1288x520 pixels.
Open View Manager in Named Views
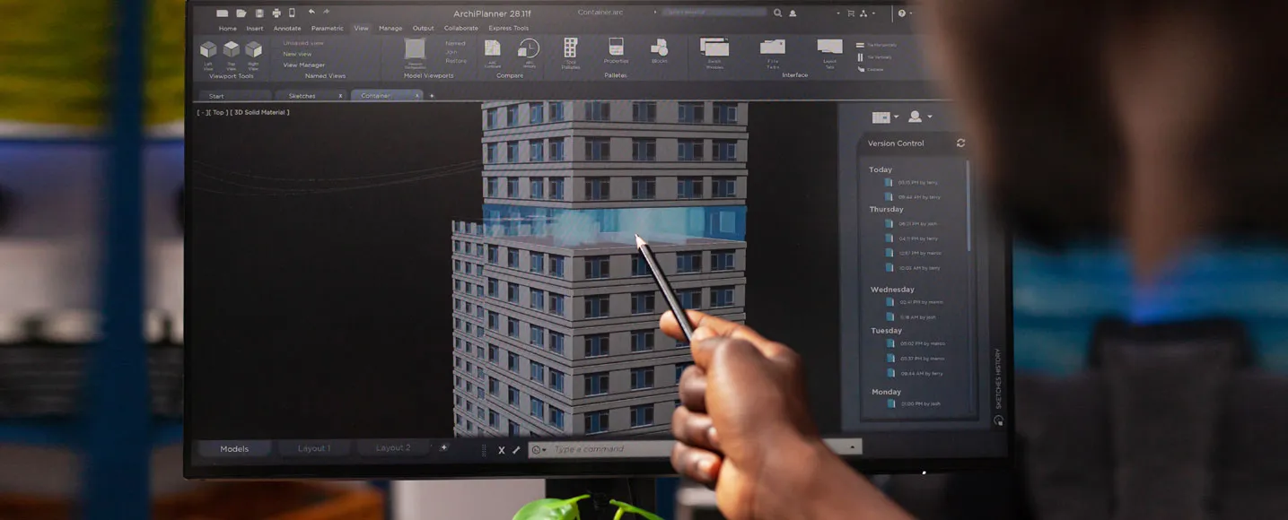[304, 65]
